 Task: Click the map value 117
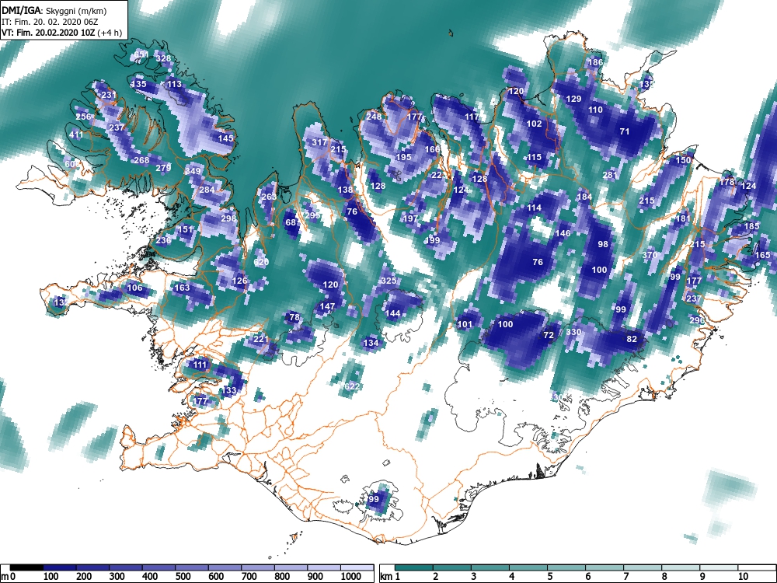472,117
